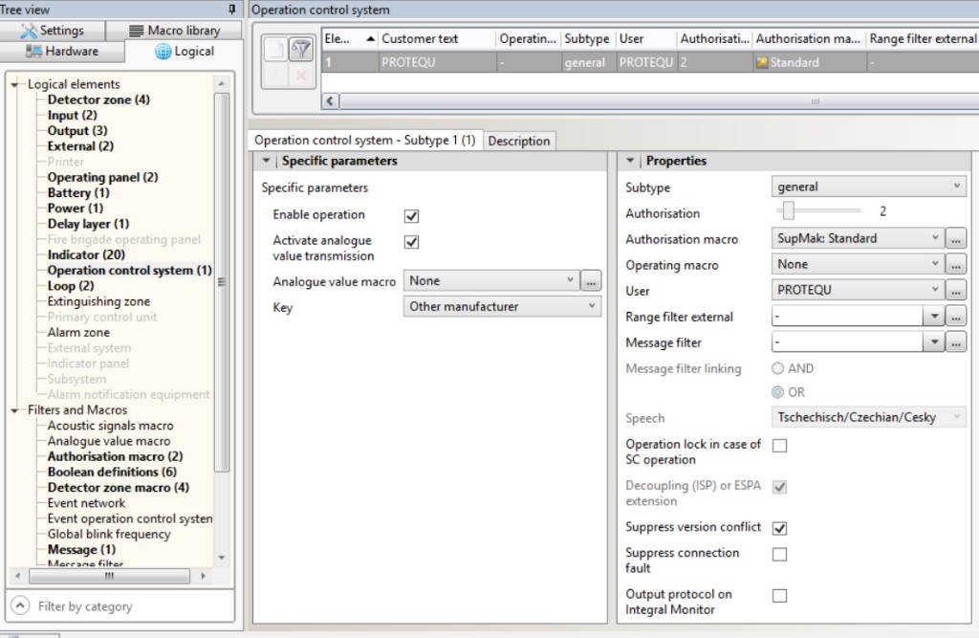Enable Output protocol on Integral Monitor
The image size is (979, 638).
779,596
